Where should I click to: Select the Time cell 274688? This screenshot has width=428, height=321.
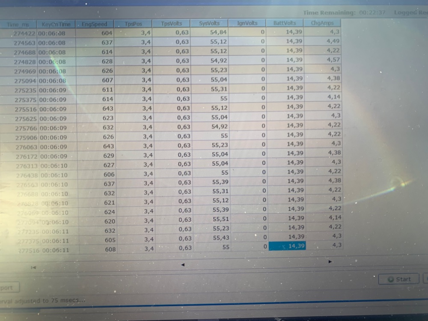coord(18,52)
